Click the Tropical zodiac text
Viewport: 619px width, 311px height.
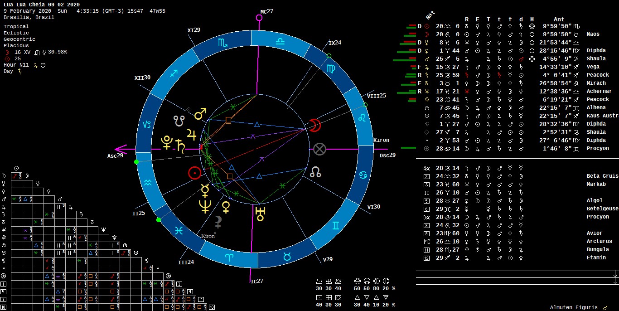[x=16, y=26]
